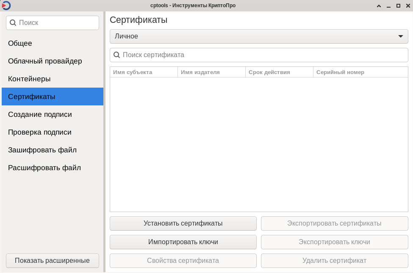Sort by Серийный номер column header
The height and width of the screenshot is (273, 413).
(x=360, y=72)
